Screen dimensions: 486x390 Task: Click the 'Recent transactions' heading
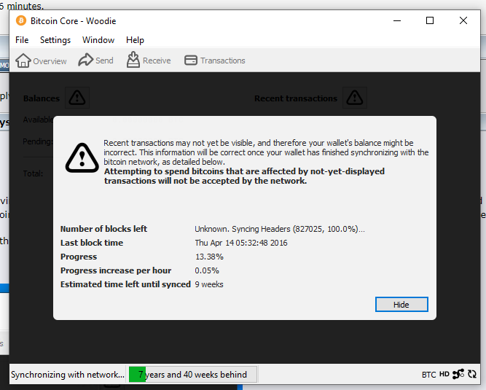[x=296, y=98]
